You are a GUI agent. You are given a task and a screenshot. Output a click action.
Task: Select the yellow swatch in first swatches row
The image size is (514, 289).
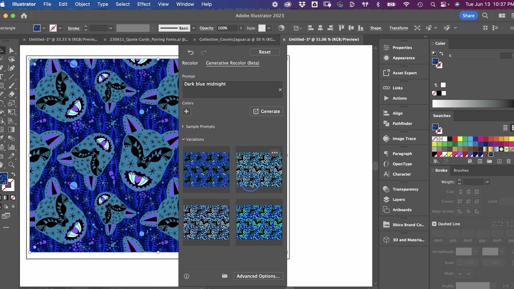(x=460, y=139)
